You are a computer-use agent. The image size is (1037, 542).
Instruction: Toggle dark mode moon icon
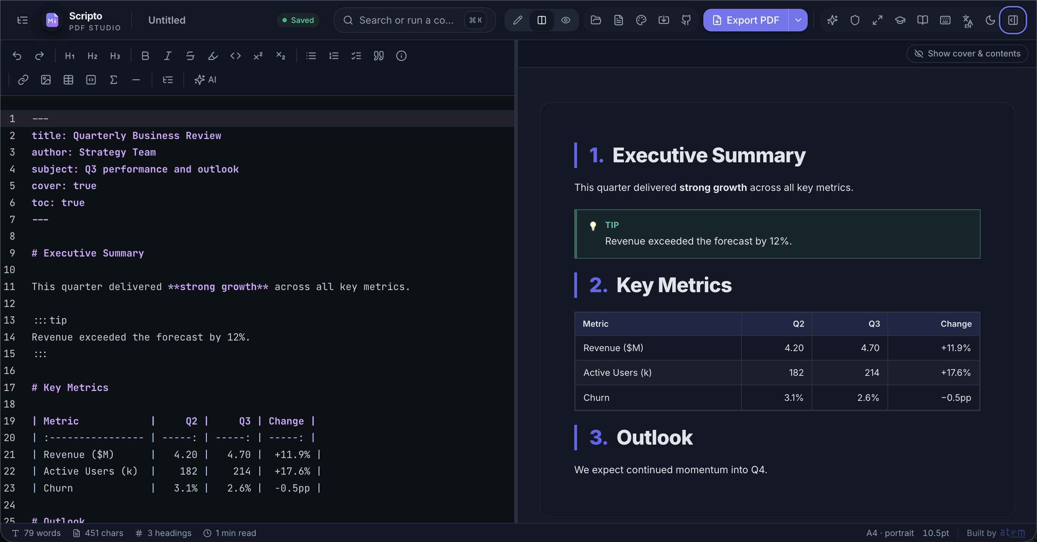990,20
